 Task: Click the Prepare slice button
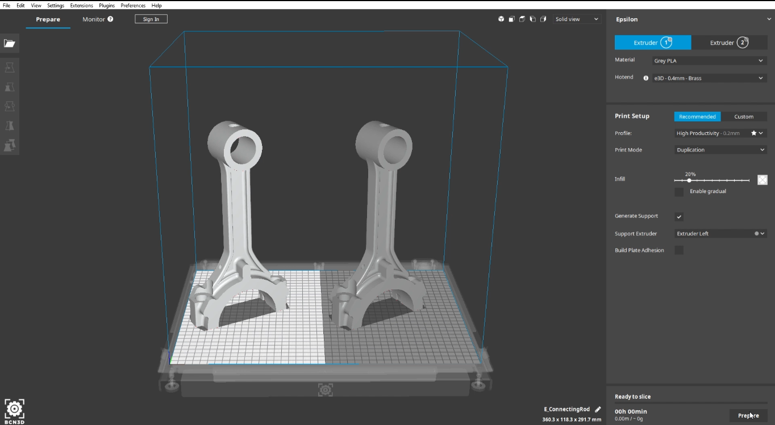click(x=748, y=415)
